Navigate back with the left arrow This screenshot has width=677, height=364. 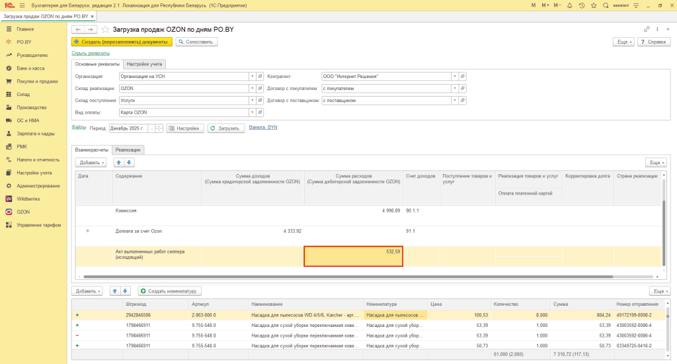pos(78,29)
